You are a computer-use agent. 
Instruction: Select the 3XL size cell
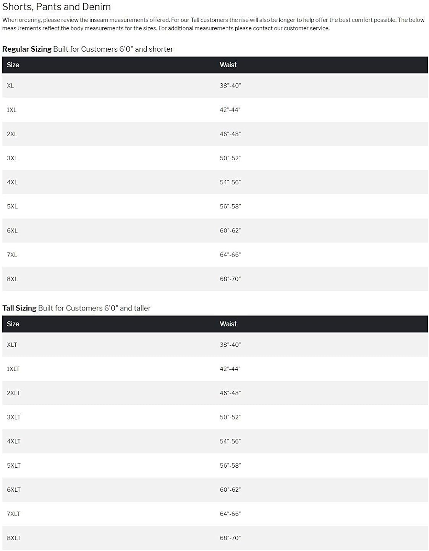(12, 158)
